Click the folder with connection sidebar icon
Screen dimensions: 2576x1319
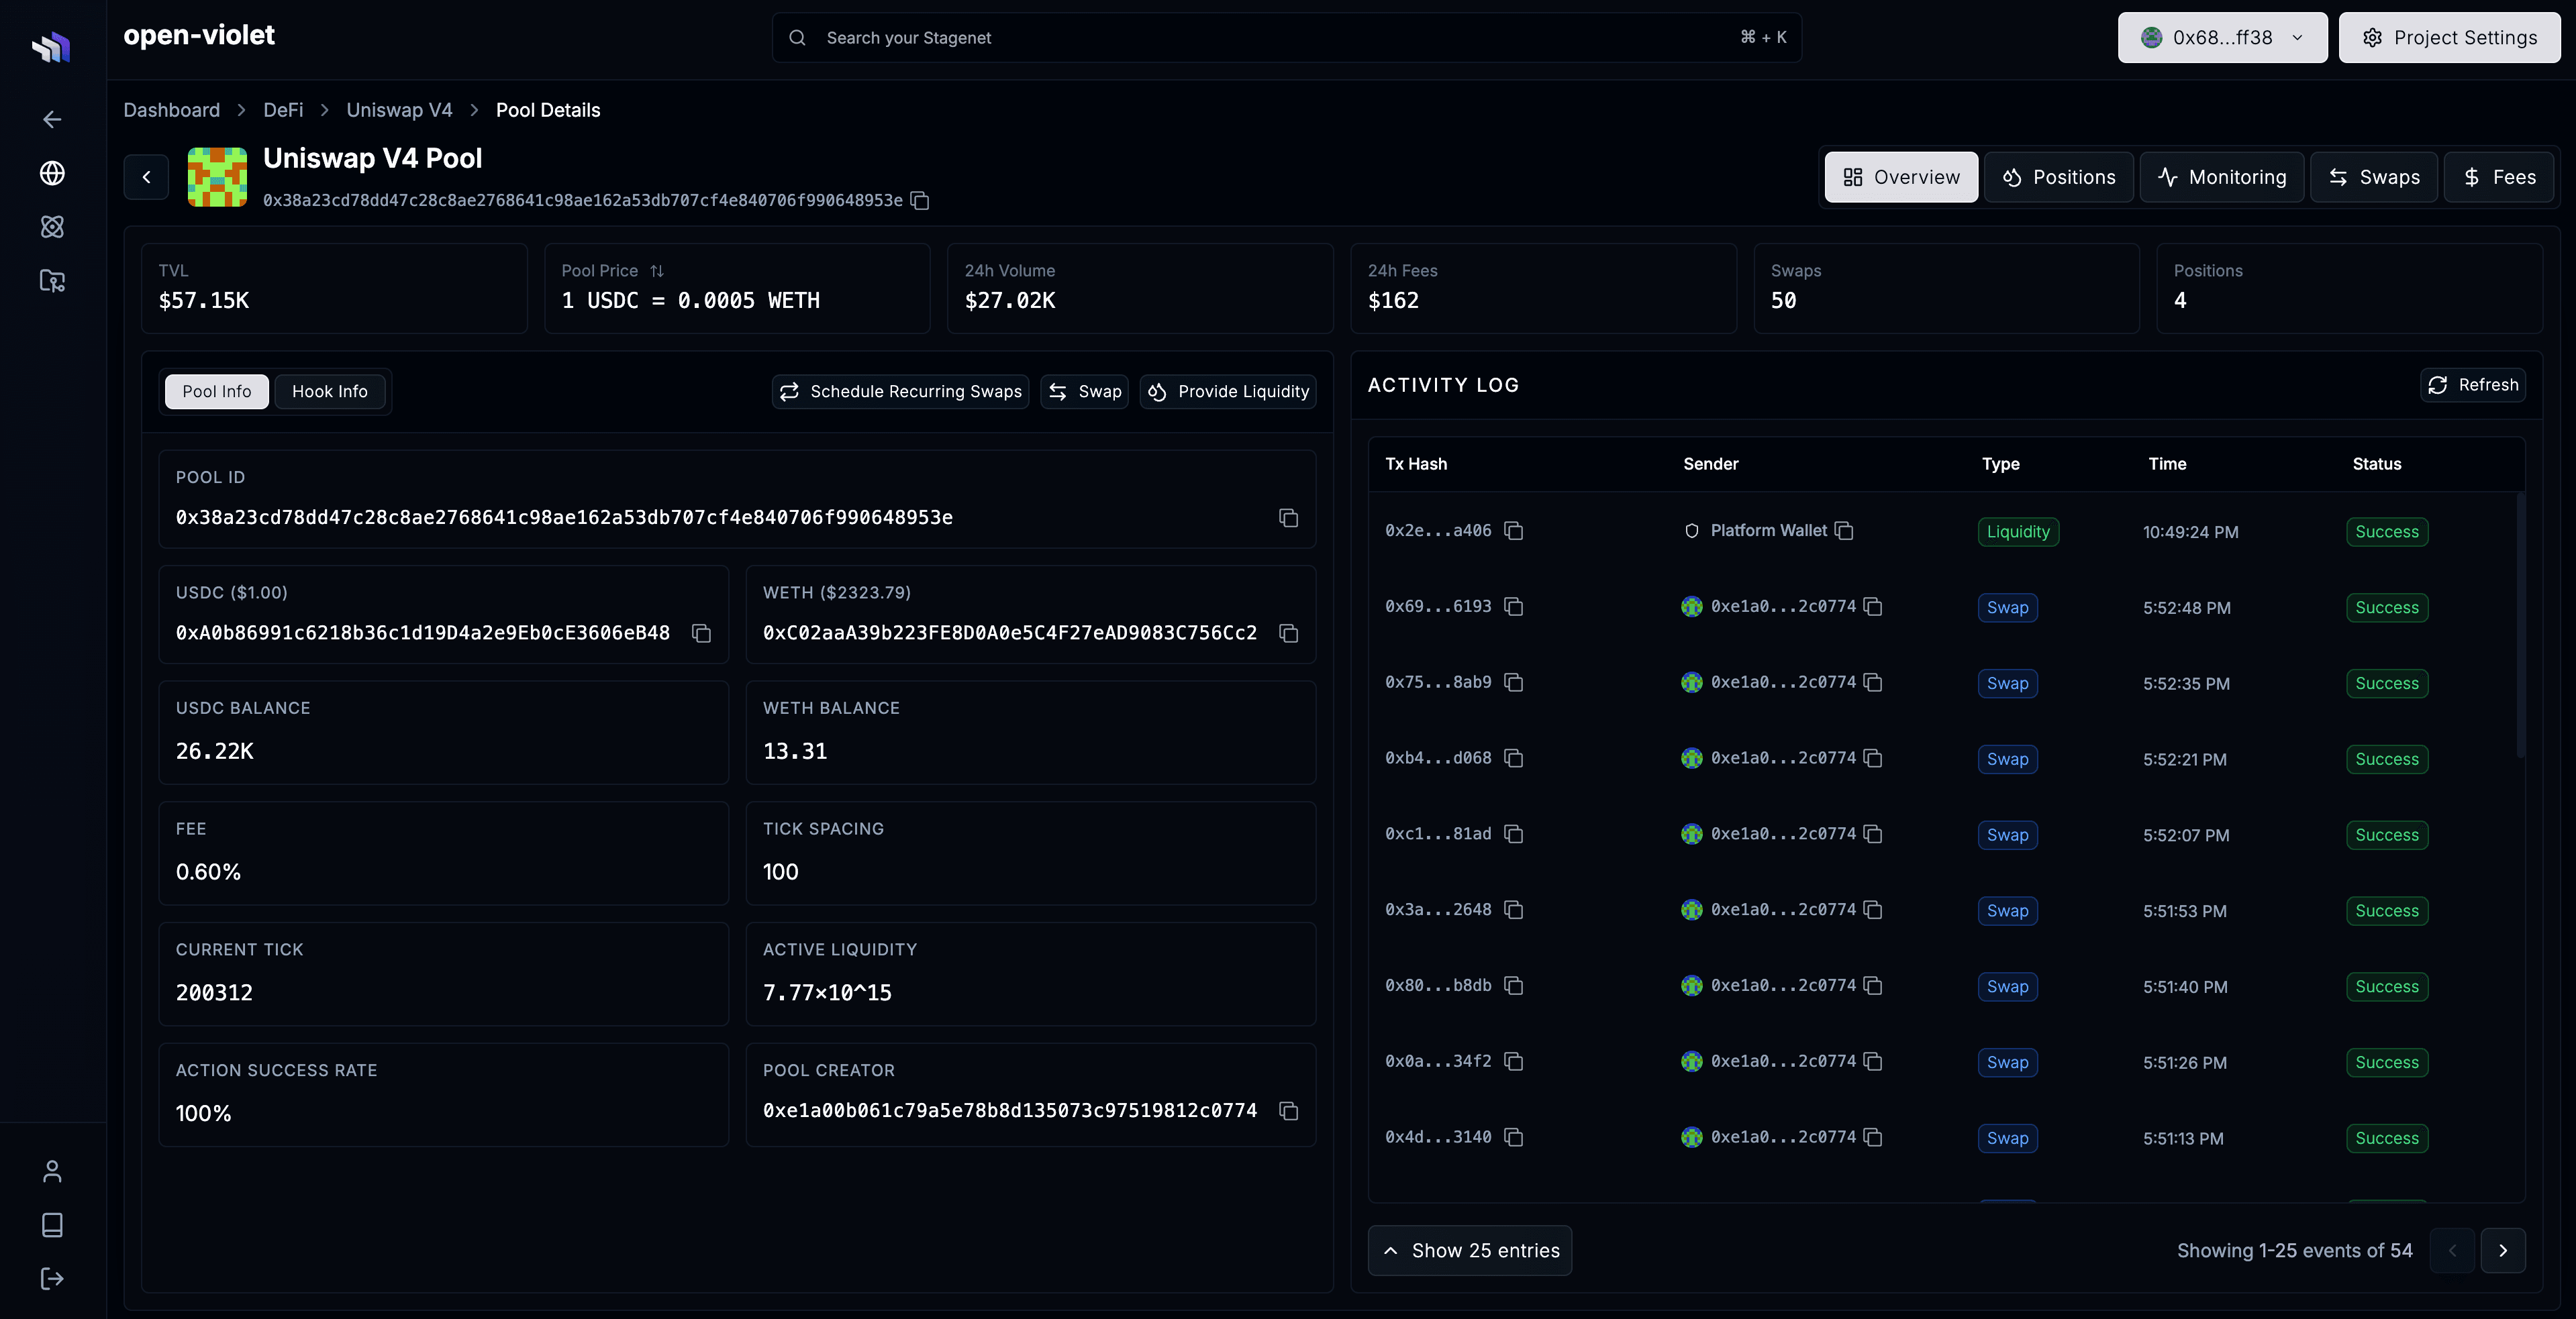pyautogui.click(x=51, y=281)
